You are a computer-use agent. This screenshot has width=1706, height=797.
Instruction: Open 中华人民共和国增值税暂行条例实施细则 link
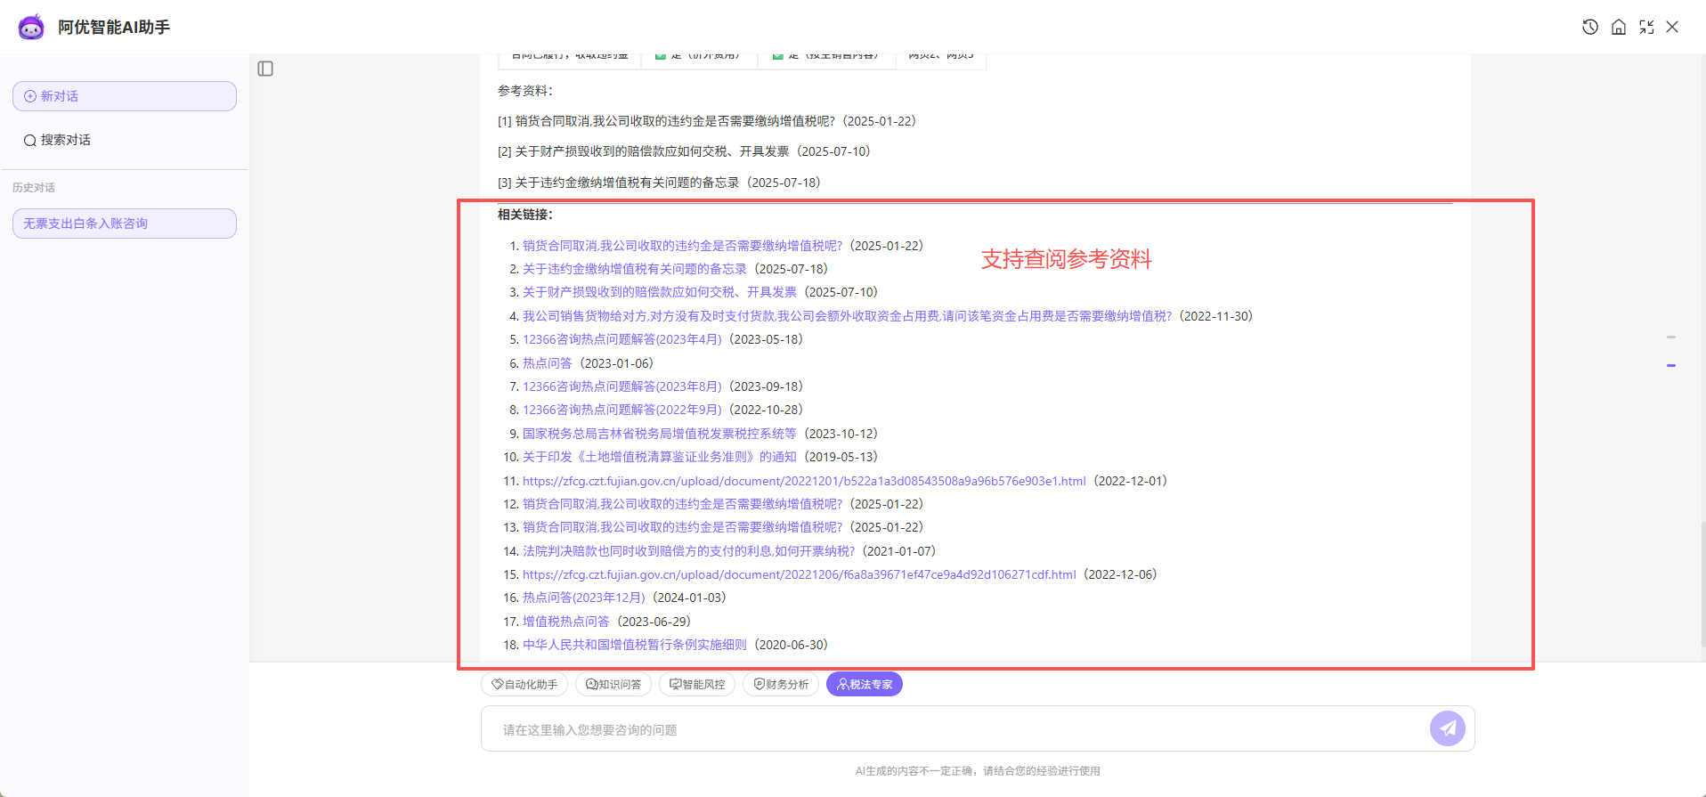634,645
